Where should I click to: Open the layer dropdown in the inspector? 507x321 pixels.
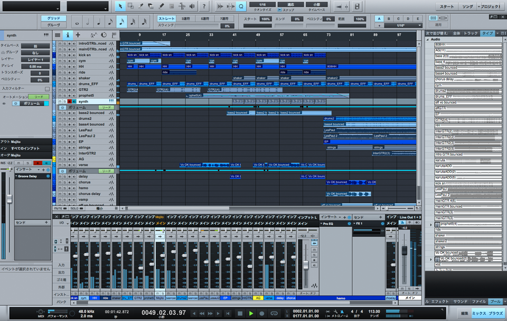[x=35, y=59]
